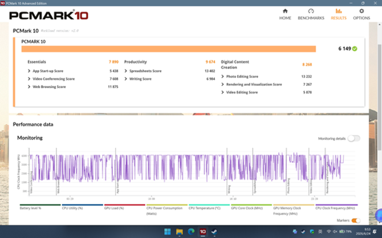Click the Video Editing value 5 878

[307, 92]
